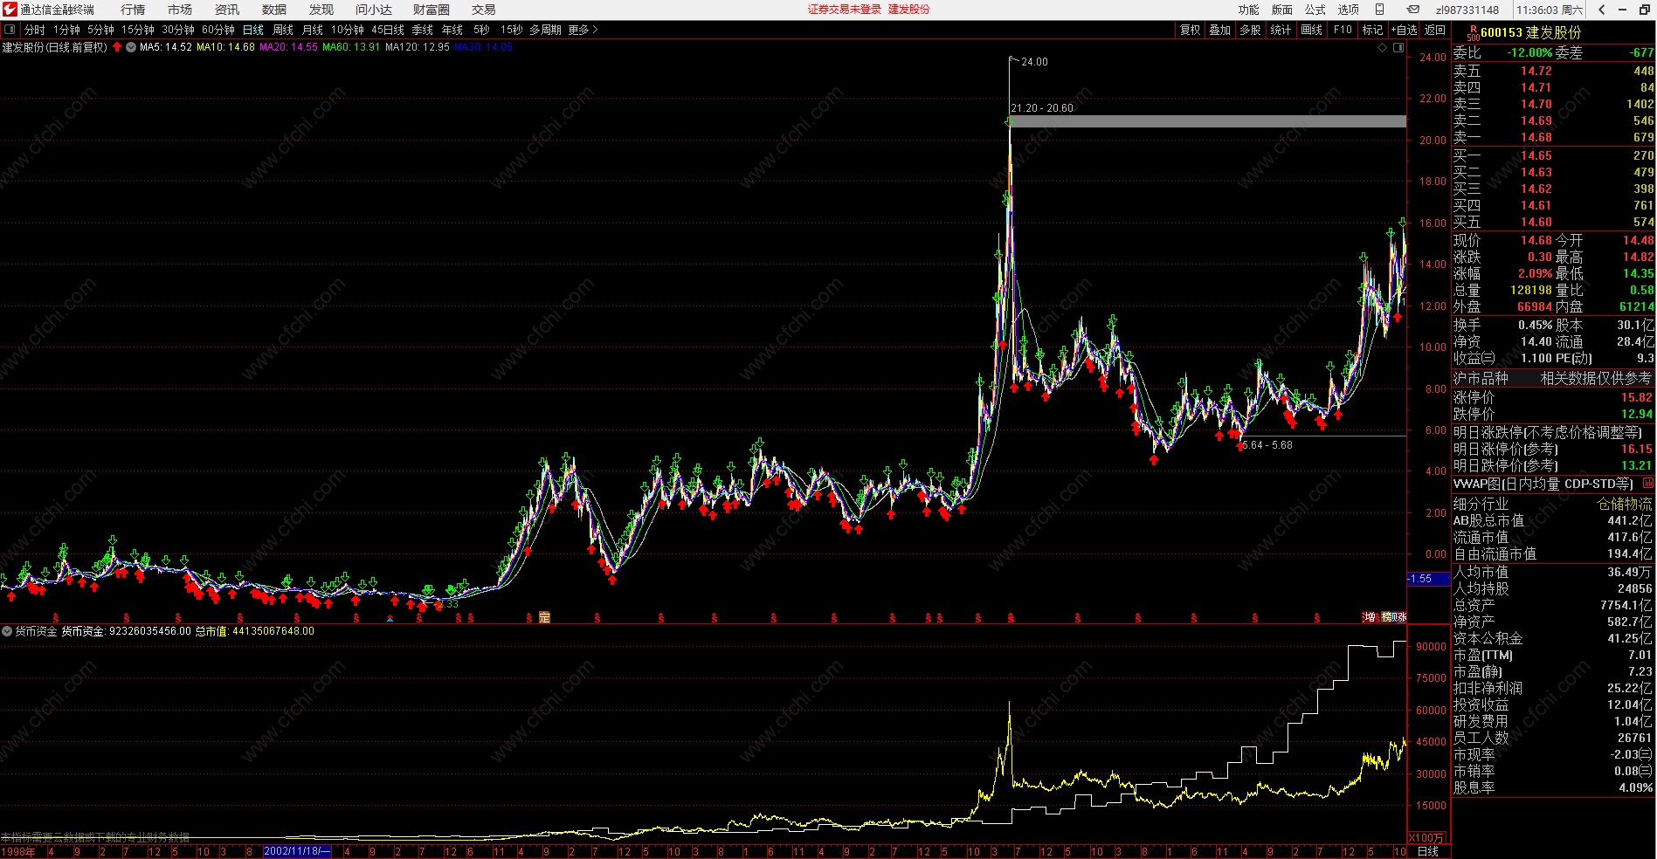This screenshot has width=1657, height=859.
Task: Click account name zl987331148
Action: tap(1467, 10)
